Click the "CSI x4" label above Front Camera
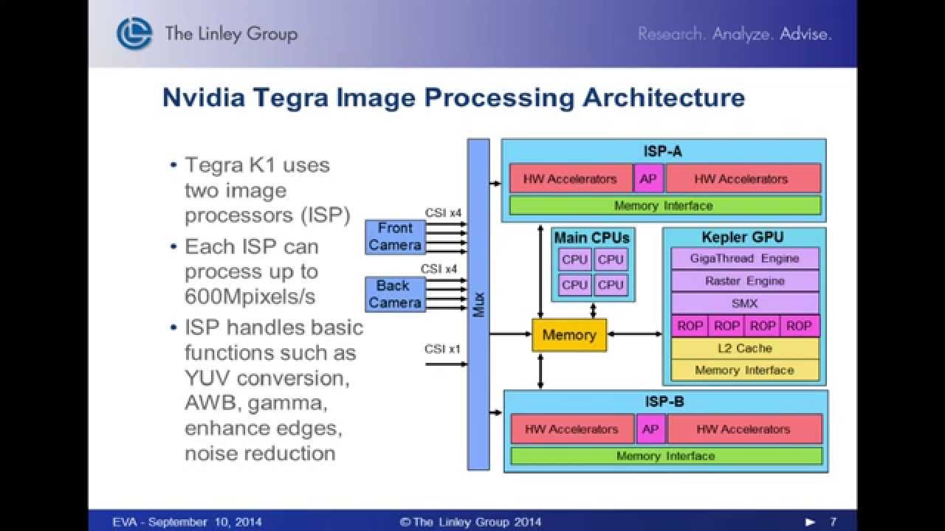Viewport: 945px width, 531px height. point(443,213)
